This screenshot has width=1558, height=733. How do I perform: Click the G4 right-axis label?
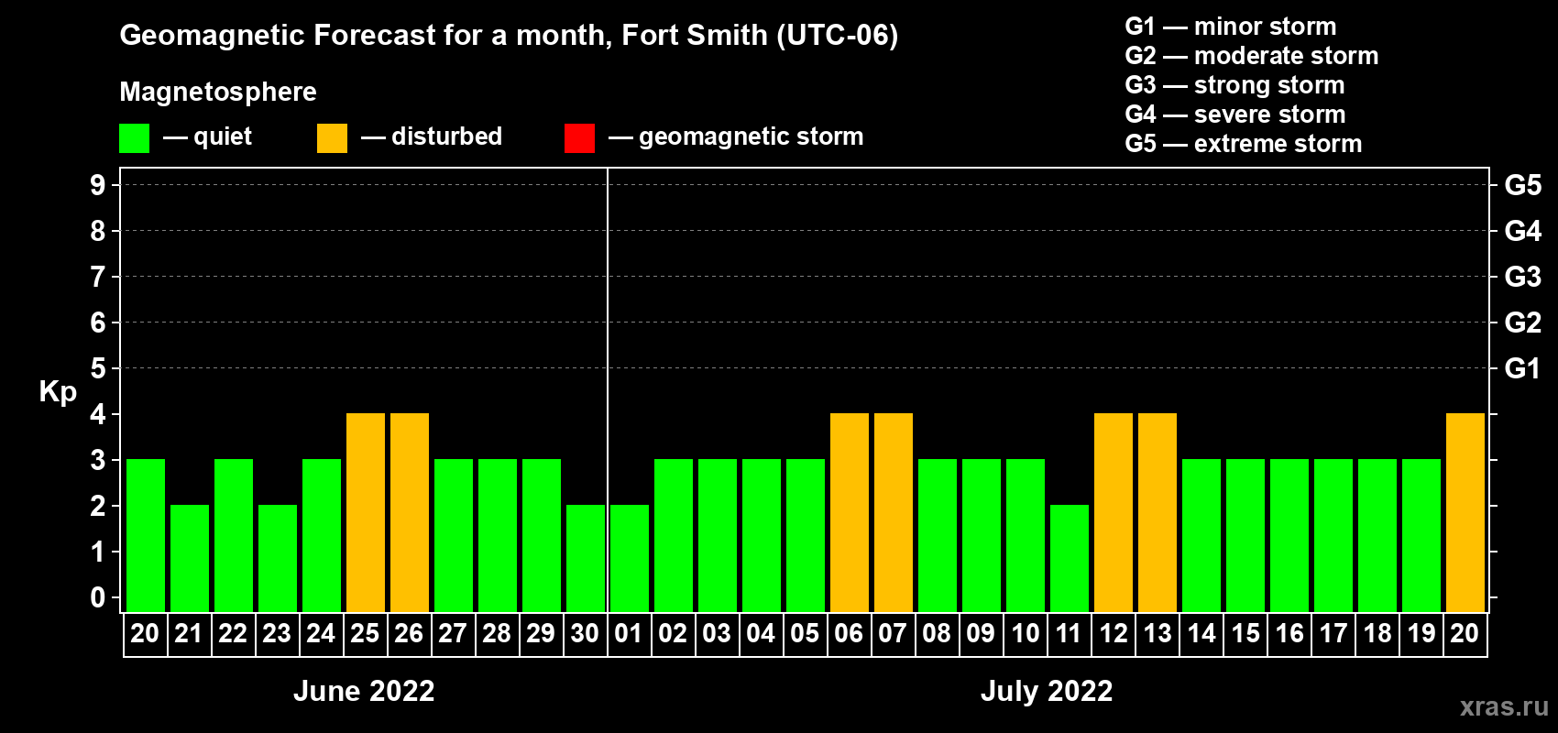(1523, 231)
